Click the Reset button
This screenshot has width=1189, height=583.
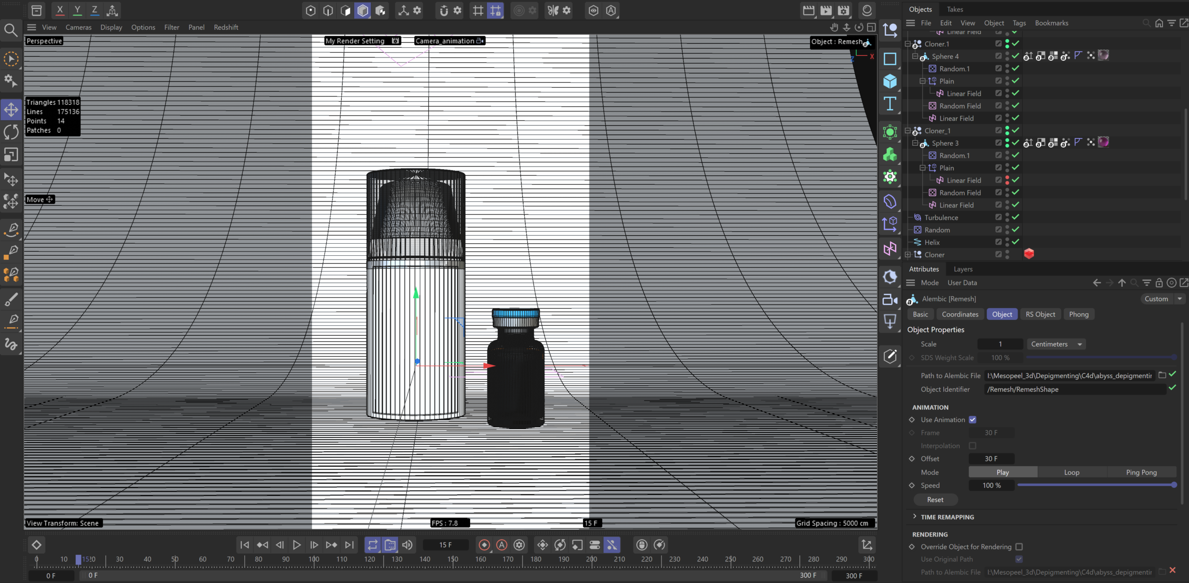click(x=935, y=499)
